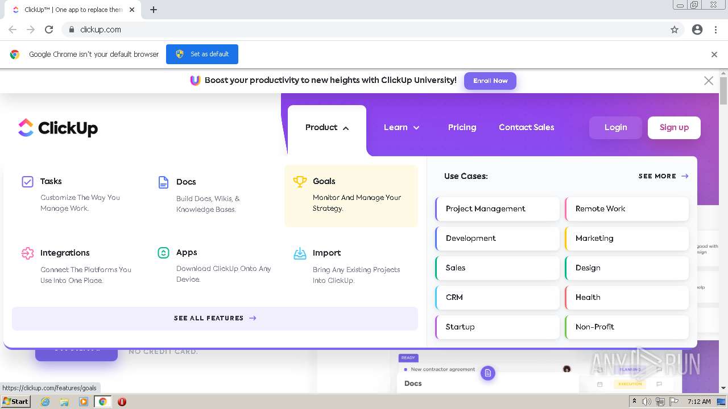Go forward in browser history
The height and width of the screenshot is (409, 728).
31,30
